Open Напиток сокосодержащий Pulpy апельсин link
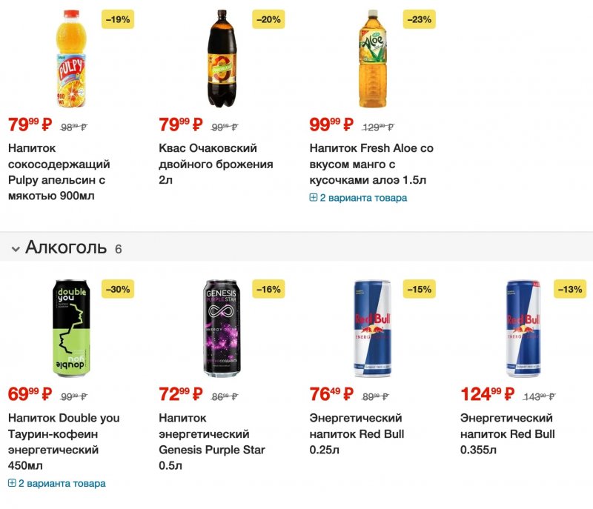 pos(59,172)
